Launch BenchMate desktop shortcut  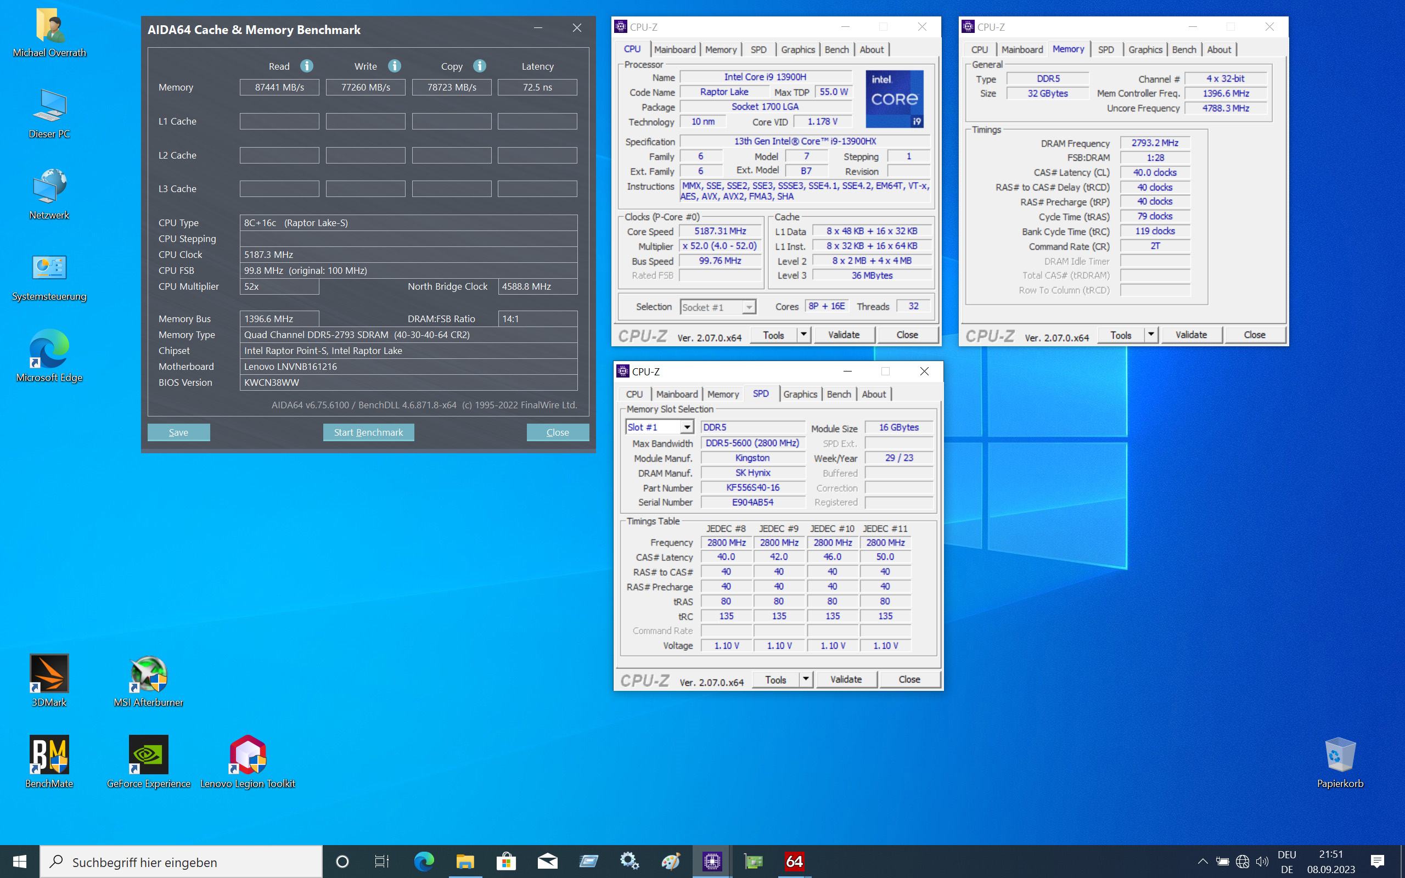click(49, 762)
